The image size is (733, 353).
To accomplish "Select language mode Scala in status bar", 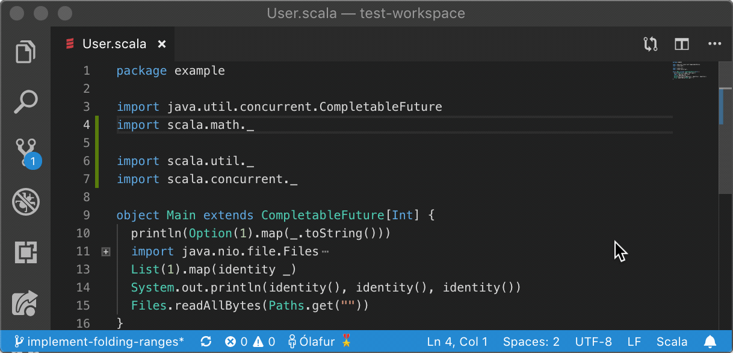I will click(x=672, y=342).
